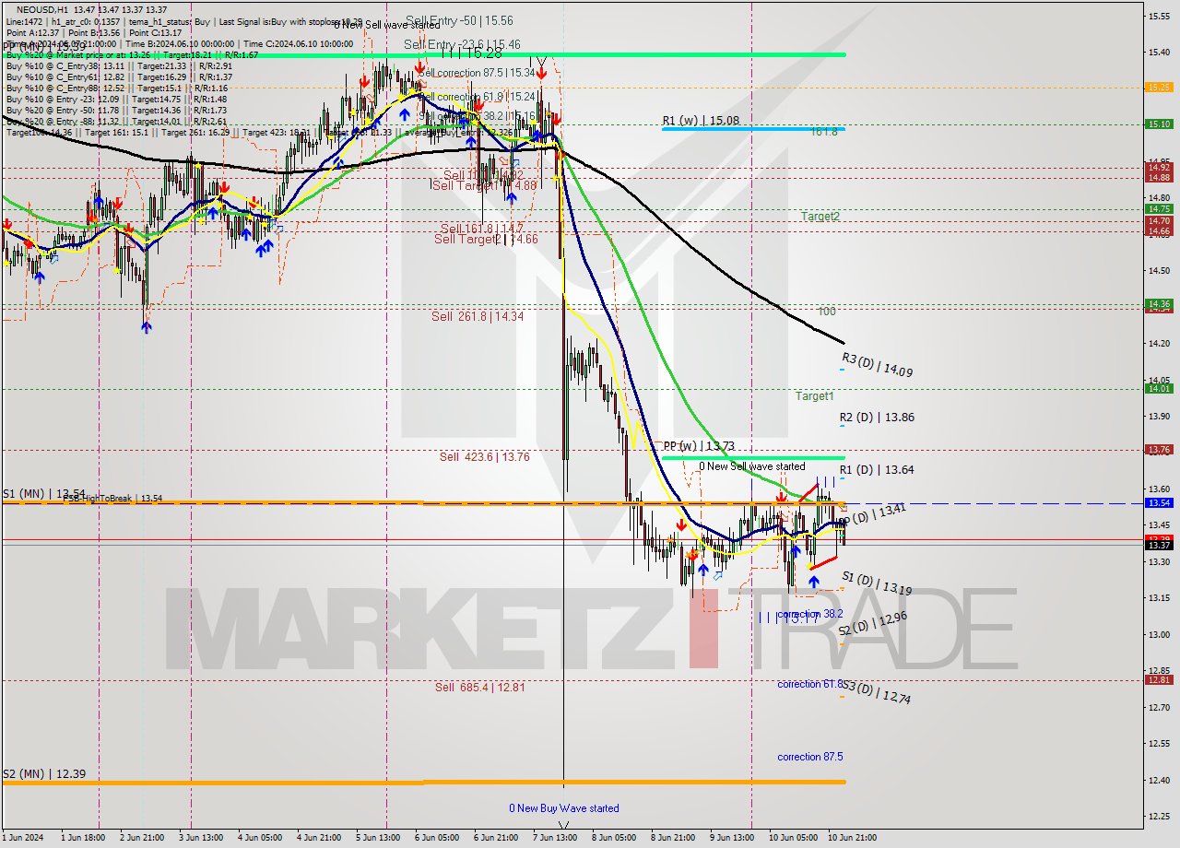Click the green 14.36 price tag

click(x=1158, y=303)
